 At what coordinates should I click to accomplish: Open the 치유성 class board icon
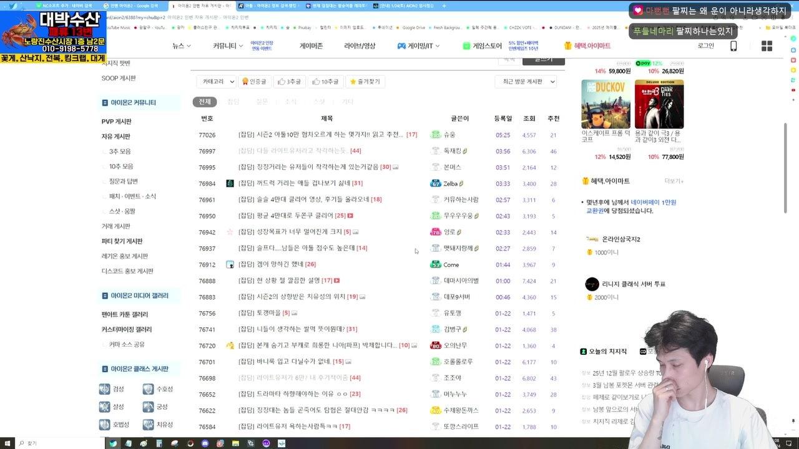click(x=148, y=425)
